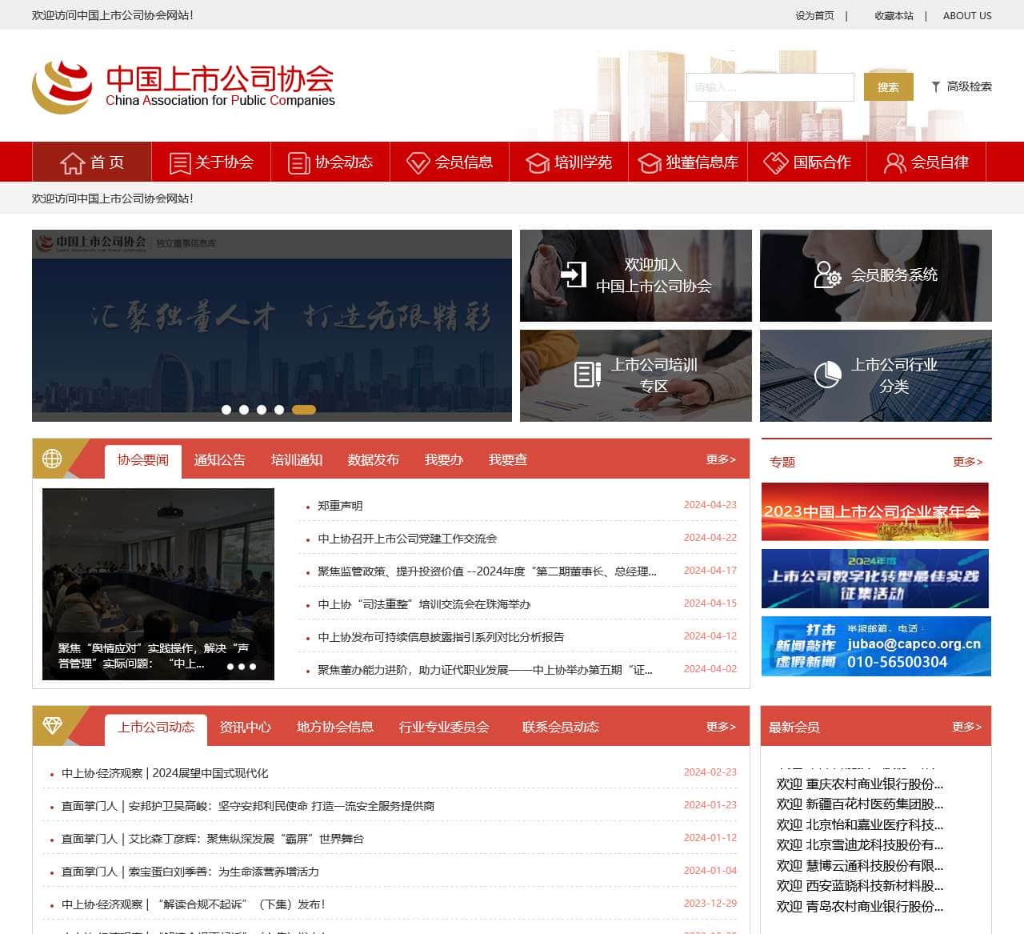Click 更多> in the 专题 section
This screenshot has width=1024, height=934.
click(967, 461)
